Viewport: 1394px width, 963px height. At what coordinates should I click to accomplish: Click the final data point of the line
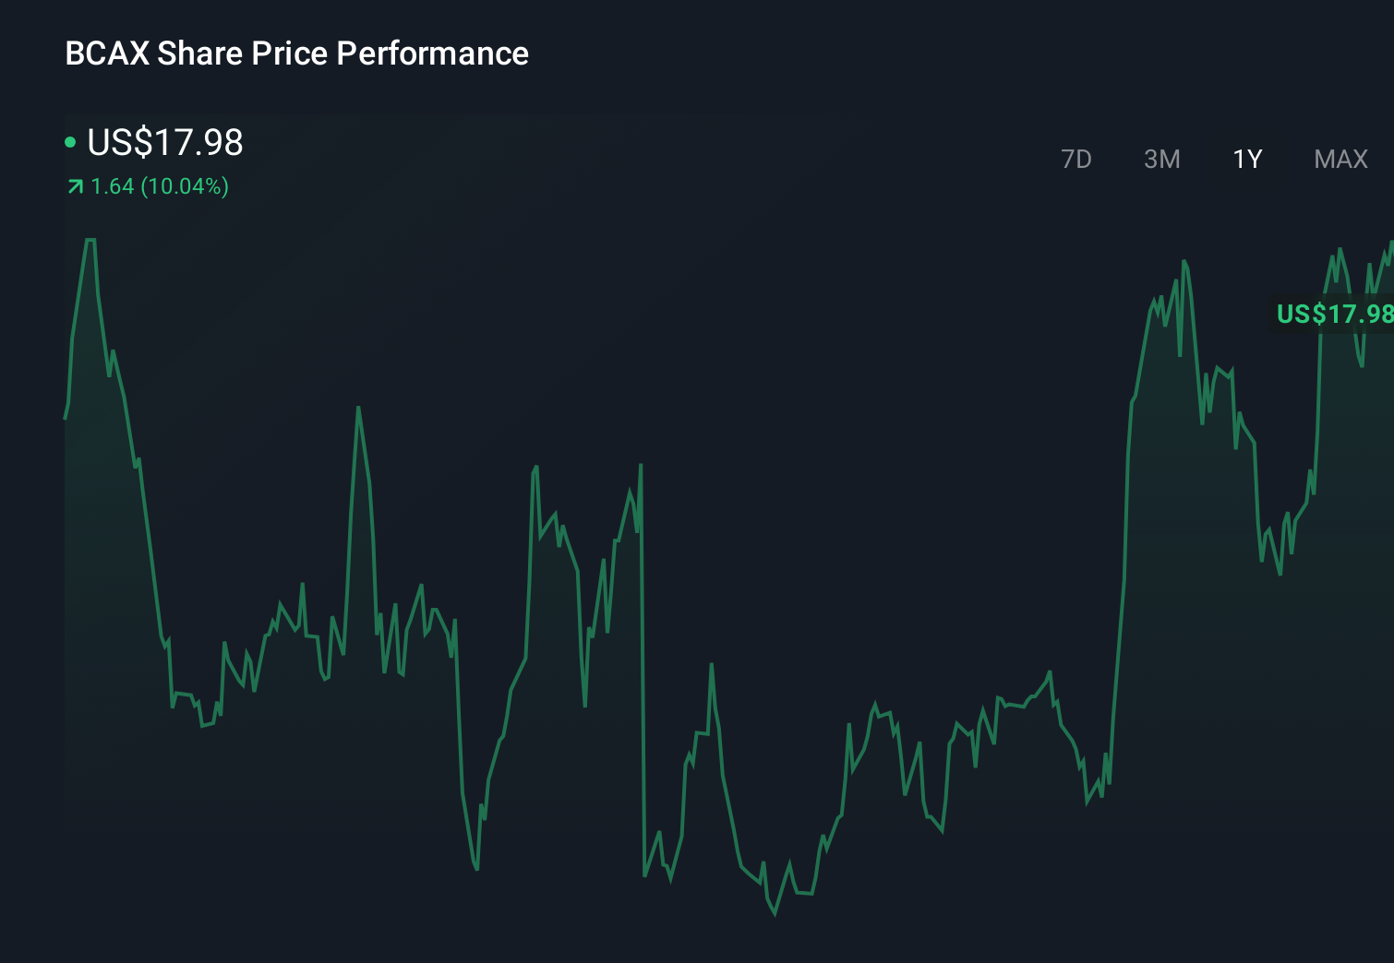coord(1389,244)
